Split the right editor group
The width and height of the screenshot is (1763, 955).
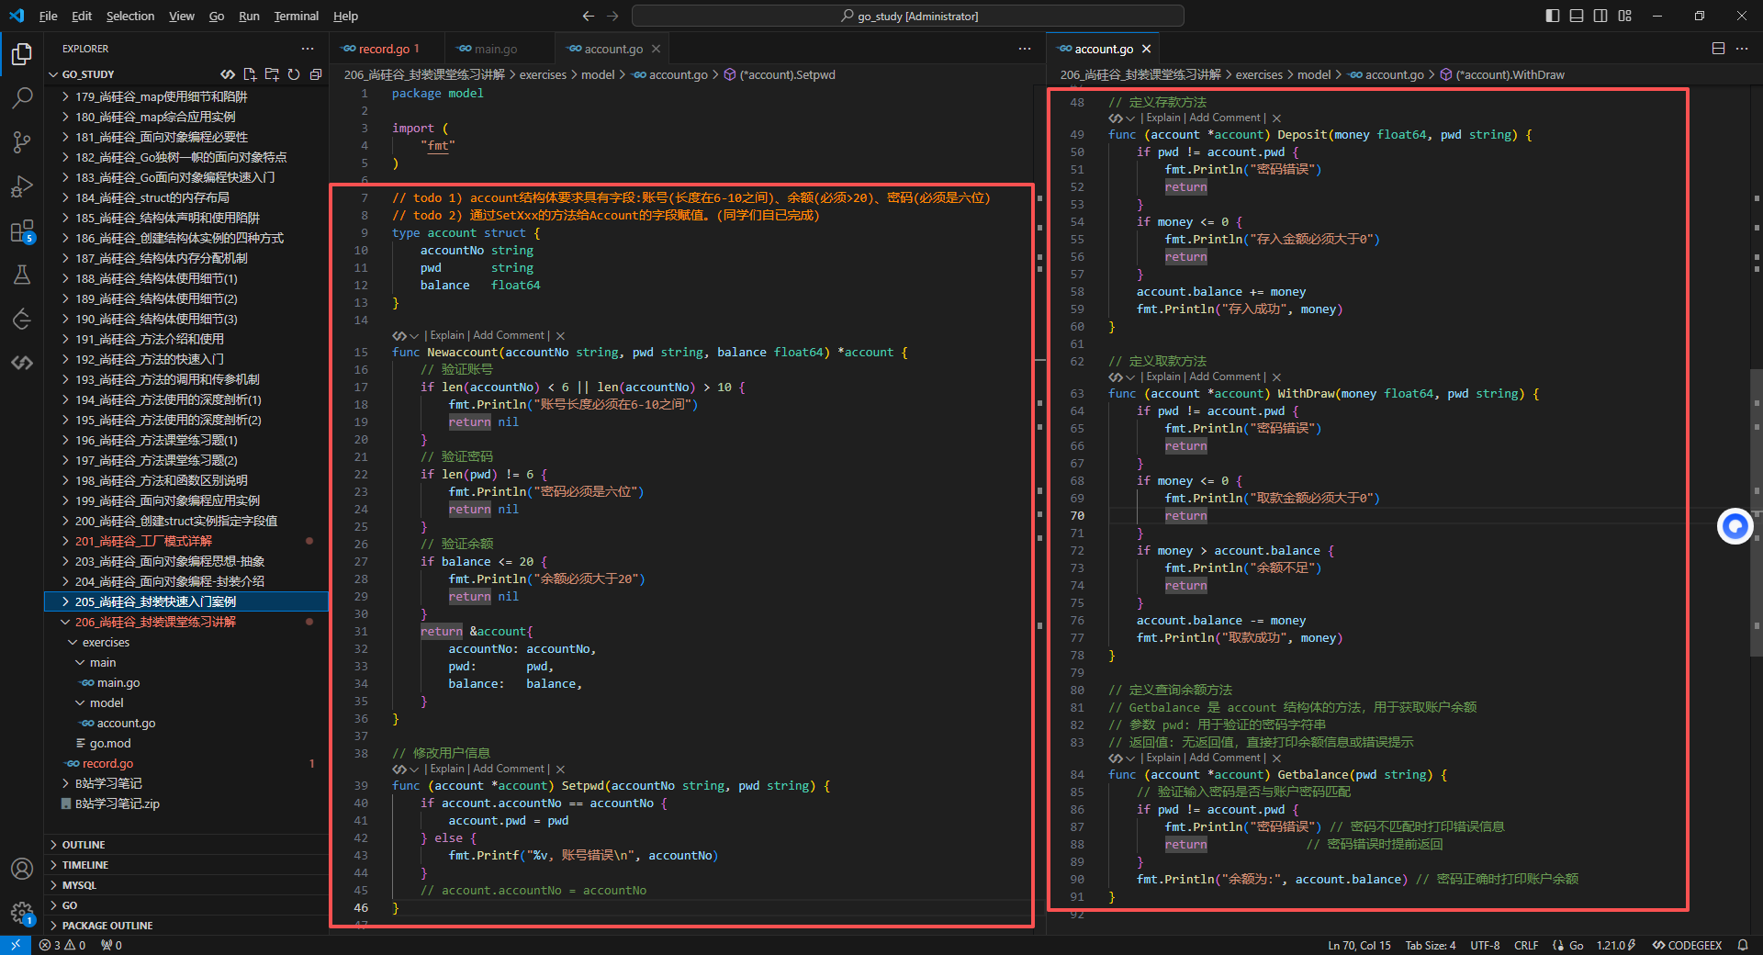pyautogui.click(x=1718, y=49)
